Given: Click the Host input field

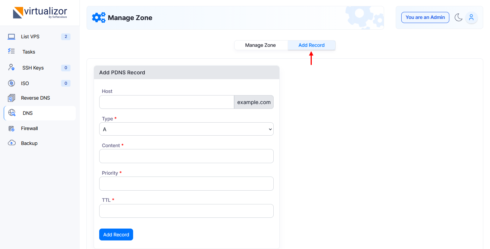Looking at the screenshot, I should (x=166, y=102).
